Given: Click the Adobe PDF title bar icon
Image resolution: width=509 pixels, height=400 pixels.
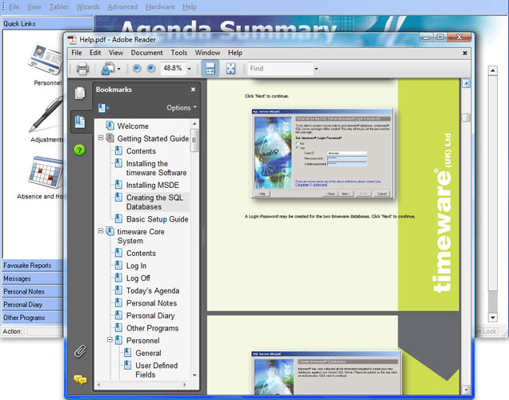Looking at the screenshot, I should coord(72,39).
